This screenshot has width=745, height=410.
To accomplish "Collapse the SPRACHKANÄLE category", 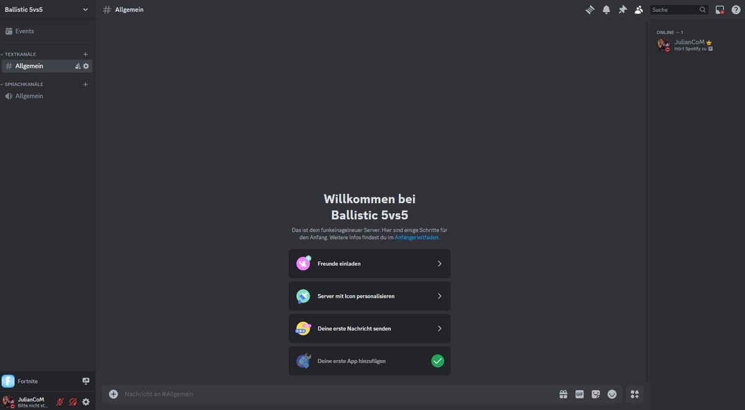I will [x=22, y=84].
